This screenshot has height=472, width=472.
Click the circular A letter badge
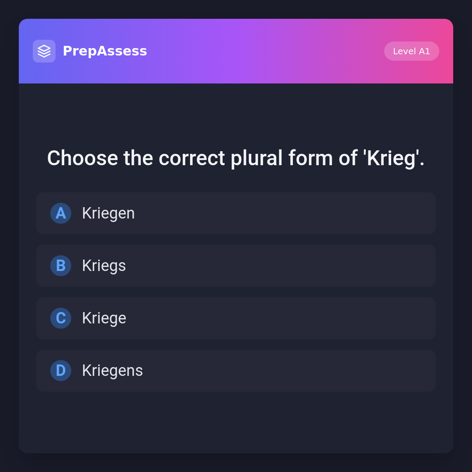[61, 213]
